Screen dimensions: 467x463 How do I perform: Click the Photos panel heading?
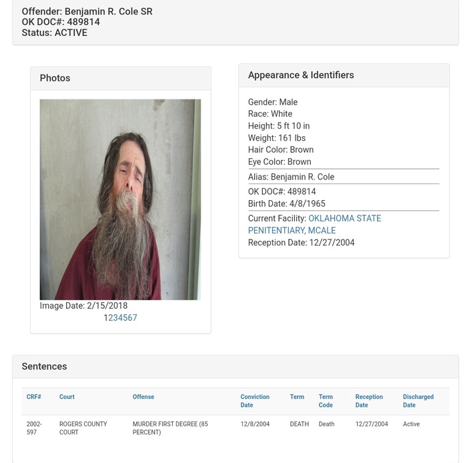[x=55, y=78]
